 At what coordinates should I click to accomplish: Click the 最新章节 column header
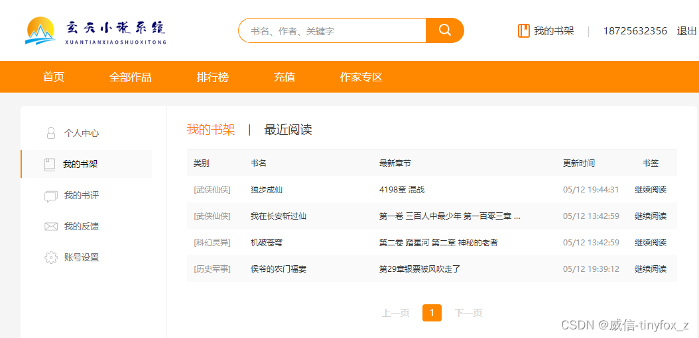click(395, 163)
